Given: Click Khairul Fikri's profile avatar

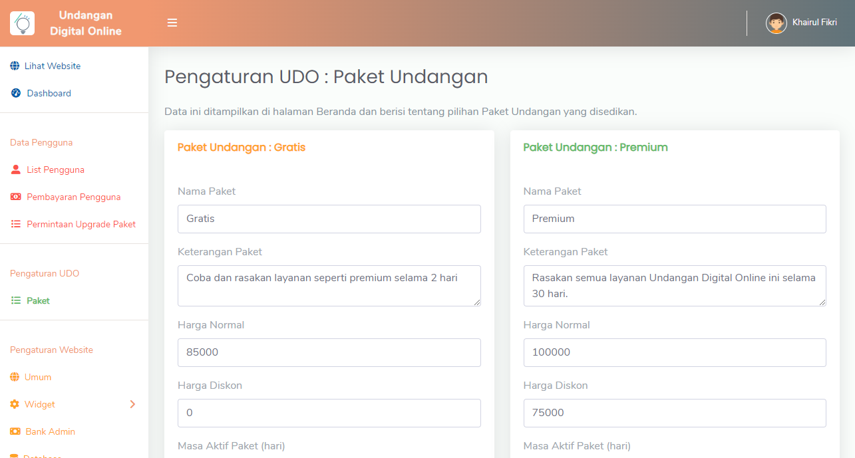Looking at the screenshot, I should point(776,23).
